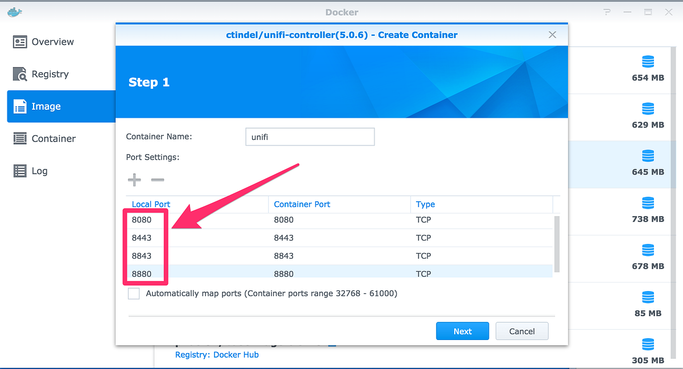This screenshot has width=683, height=369.
Task: Enable automatic port mapping
Action: (133, 293)
